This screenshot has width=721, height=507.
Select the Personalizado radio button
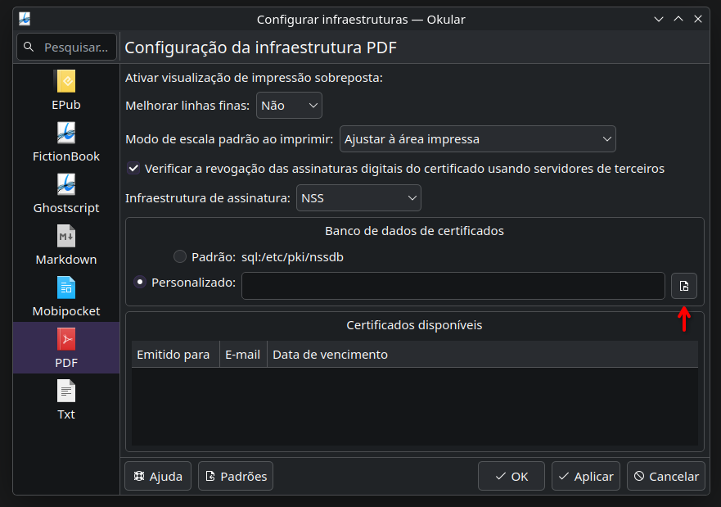click(140, 282)
